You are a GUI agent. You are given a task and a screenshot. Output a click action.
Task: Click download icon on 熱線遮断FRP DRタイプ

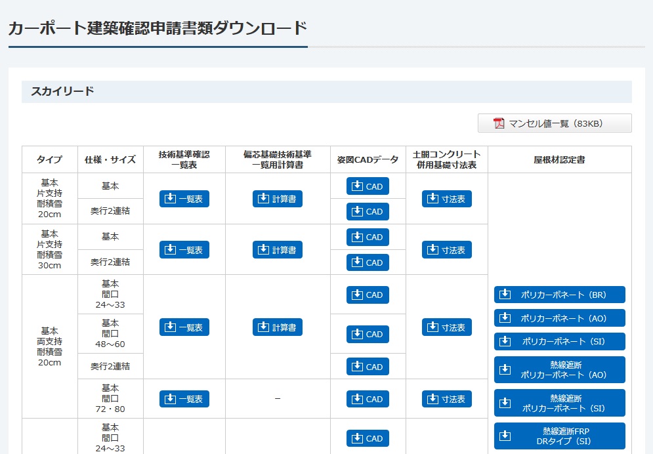tap(505, 436)
